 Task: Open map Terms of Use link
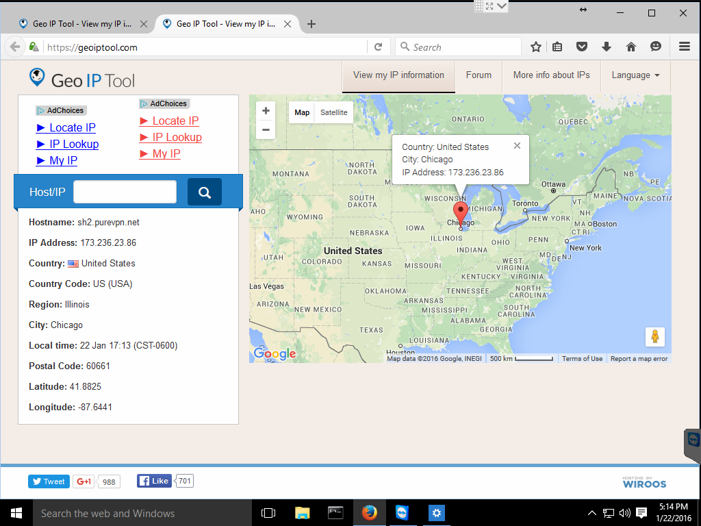point(582,359)
